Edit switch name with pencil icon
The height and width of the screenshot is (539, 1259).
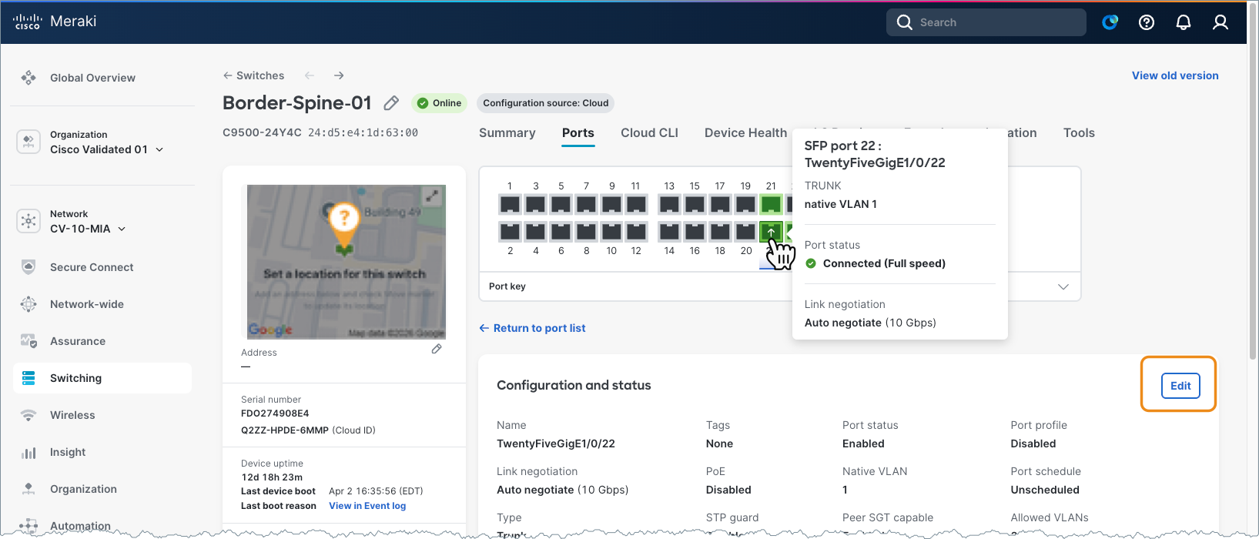tap(391, 103)
